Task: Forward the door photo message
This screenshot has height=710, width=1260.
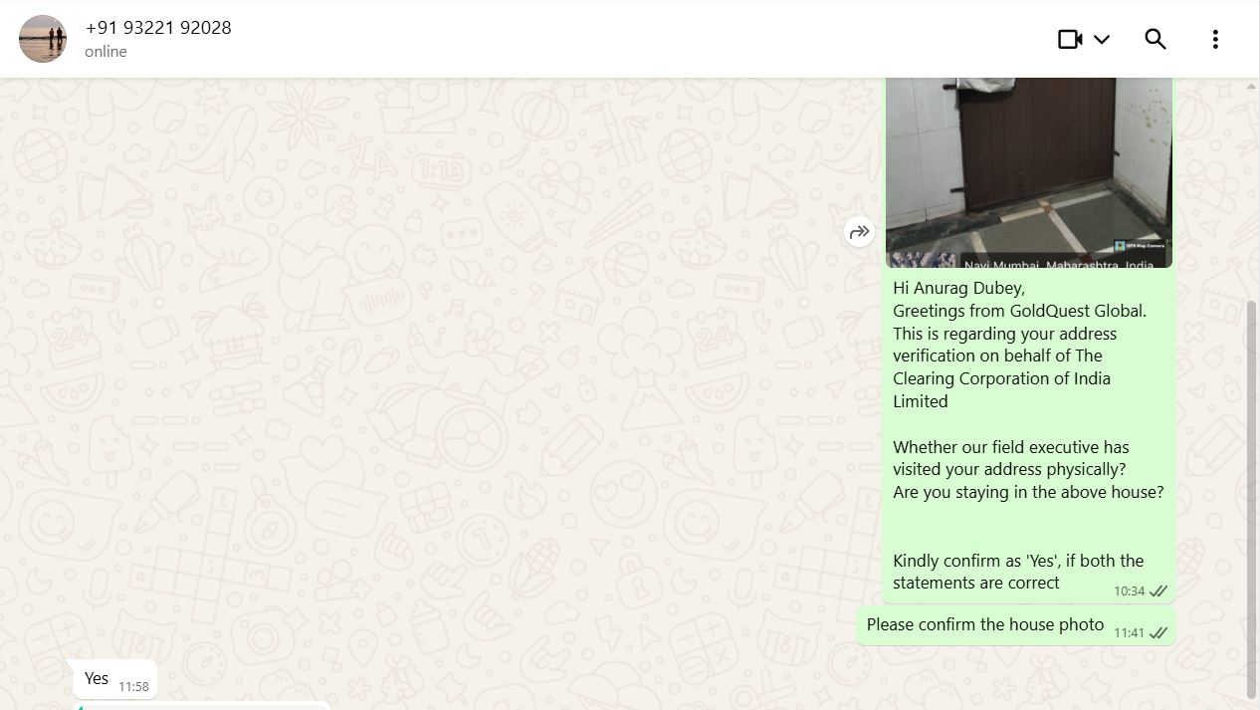Action: (859, 232)
